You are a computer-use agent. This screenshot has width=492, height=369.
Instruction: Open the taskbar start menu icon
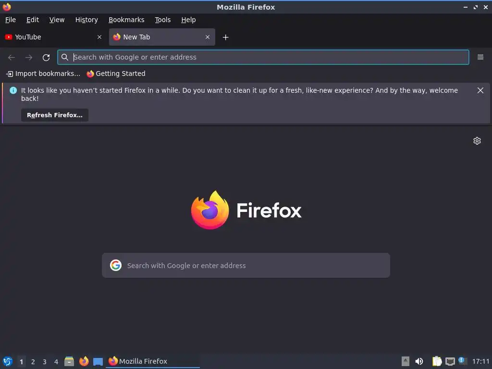[x=8, y=361]
